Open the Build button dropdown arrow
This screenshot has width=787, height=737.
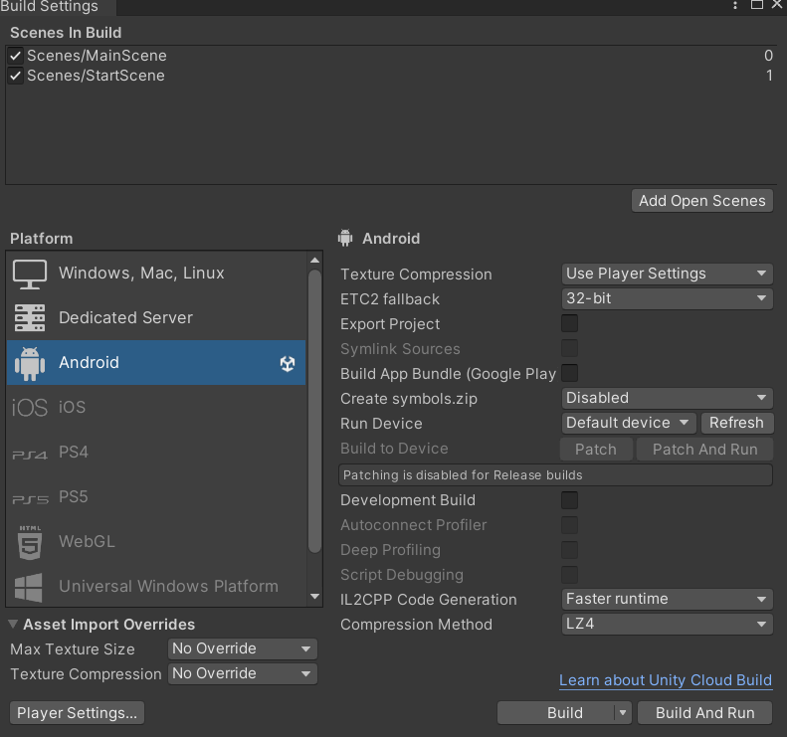pyautogui.click(x=623, y=713)
